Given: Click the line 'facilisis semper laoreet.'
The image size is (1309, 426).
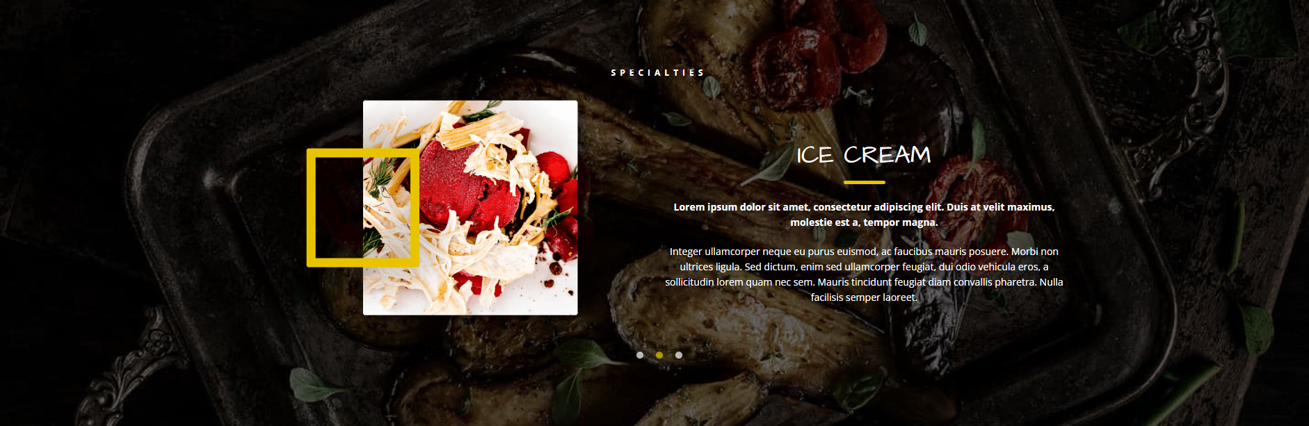Looking at the screenshot, I should tap(864, 297).
